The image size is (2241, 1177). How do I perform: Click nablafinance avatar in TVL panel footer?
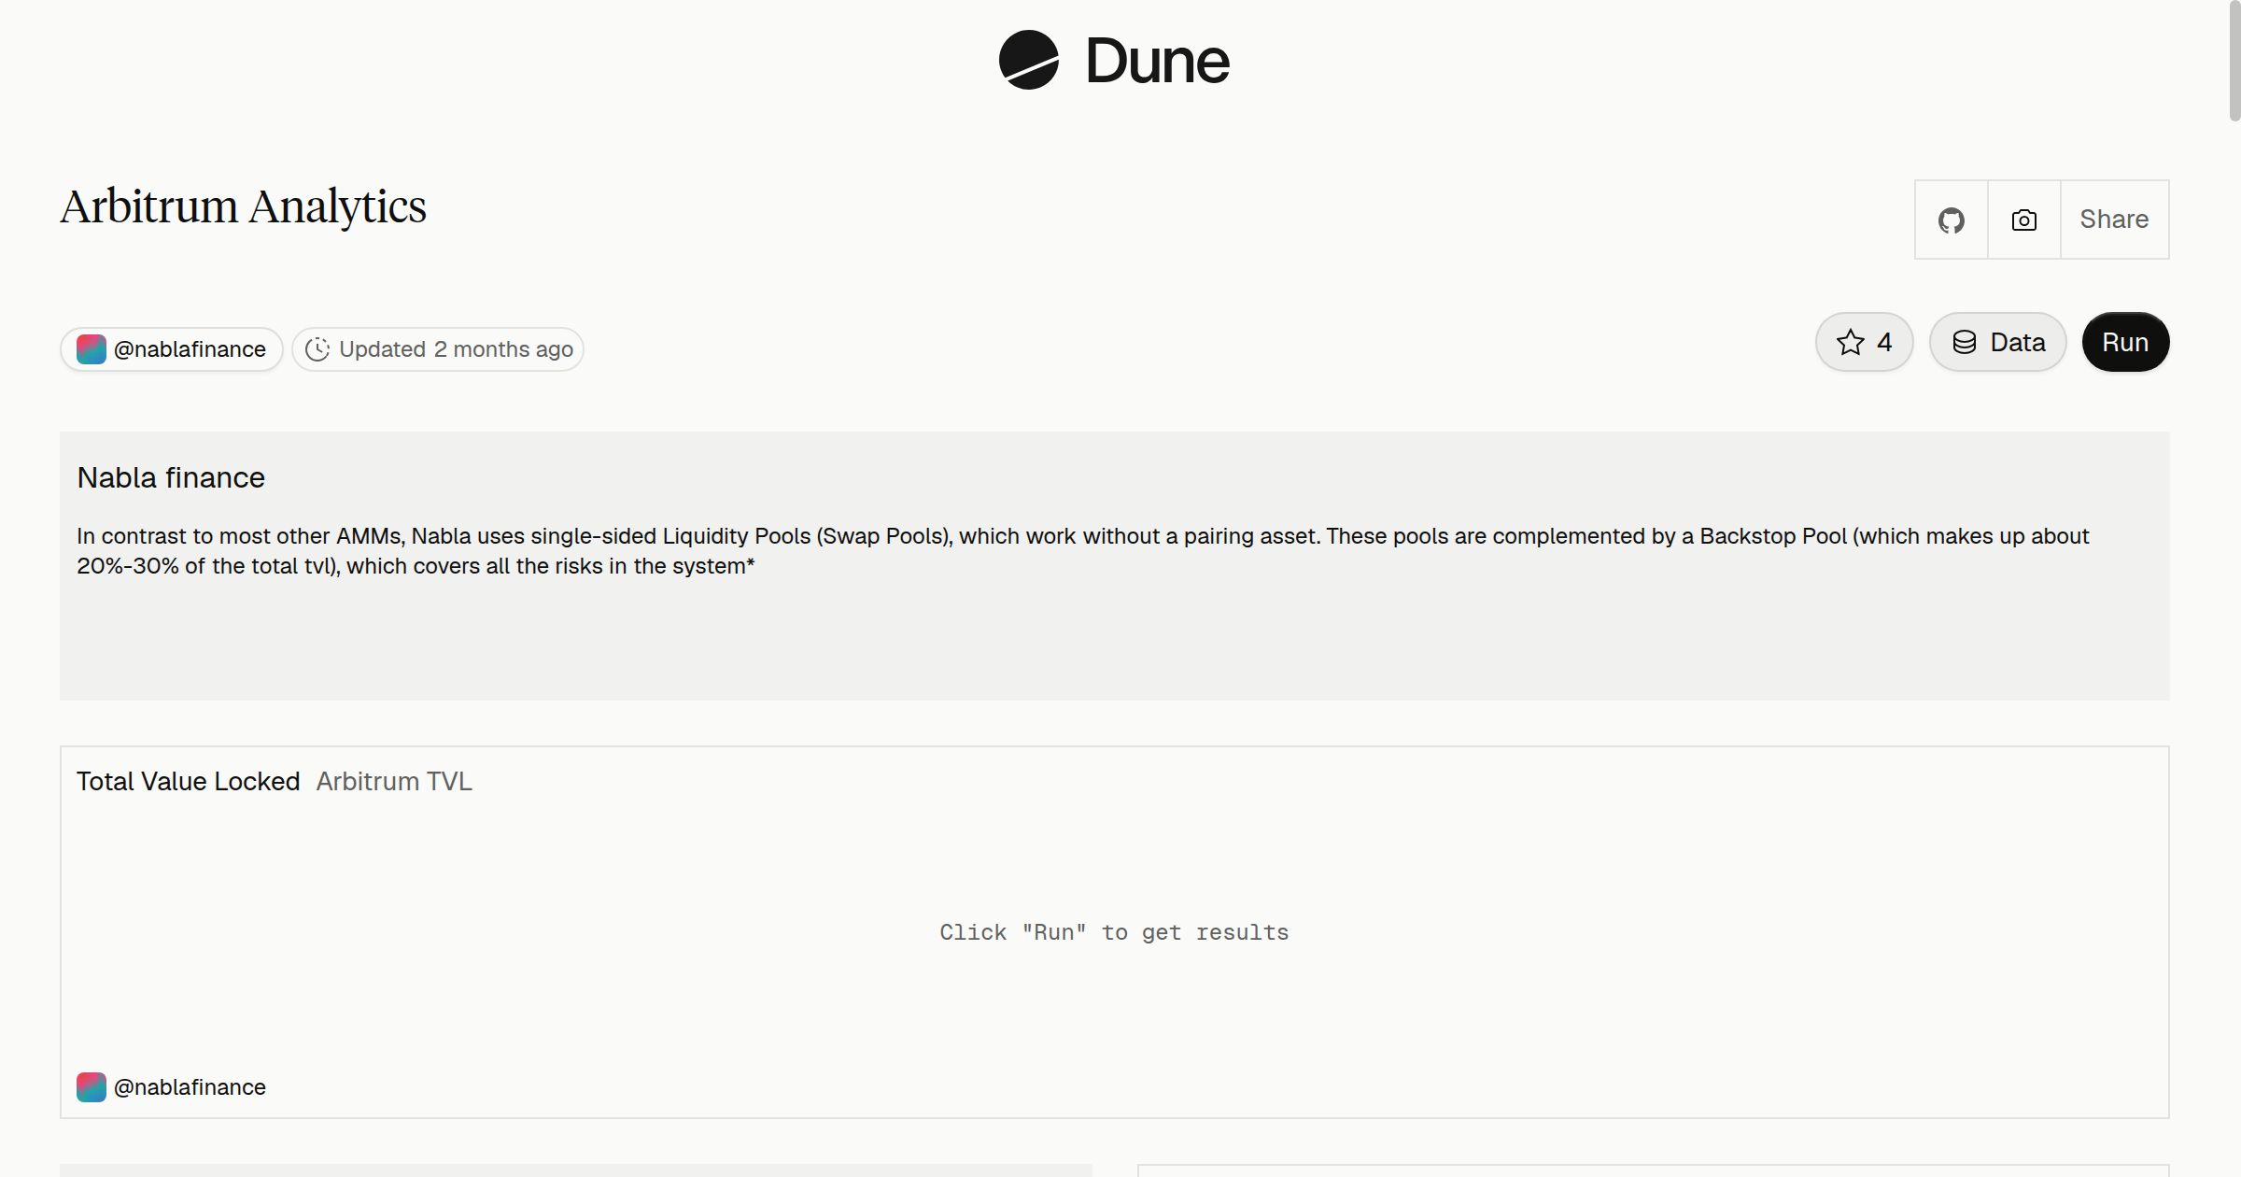coord(92,1087)
